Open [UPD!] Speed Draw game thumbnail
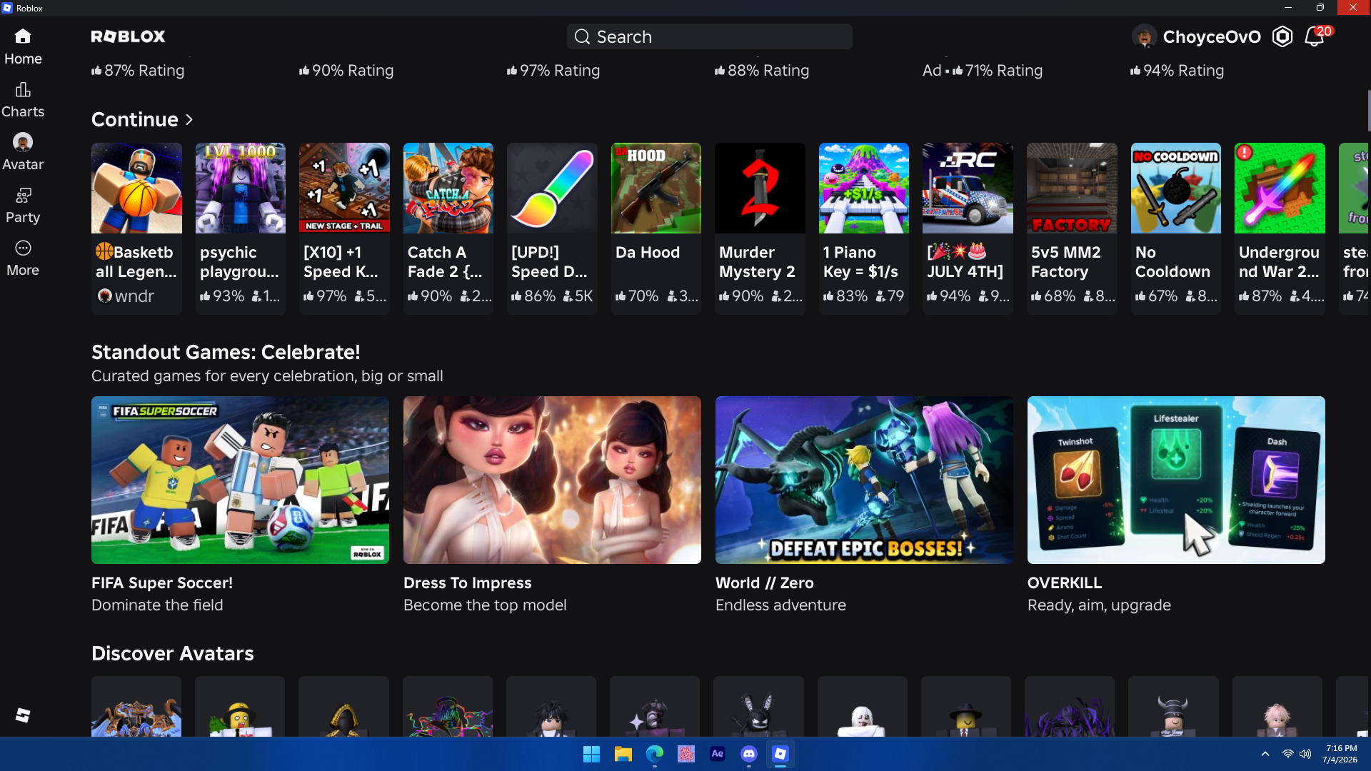 coord(552,188)
